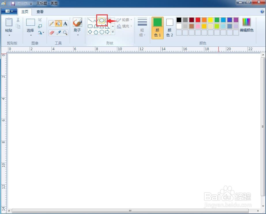The width and height of the screenshot is (266, 214).
Task: Choose the Hexagon shape
Action: [x=102, y=32]
